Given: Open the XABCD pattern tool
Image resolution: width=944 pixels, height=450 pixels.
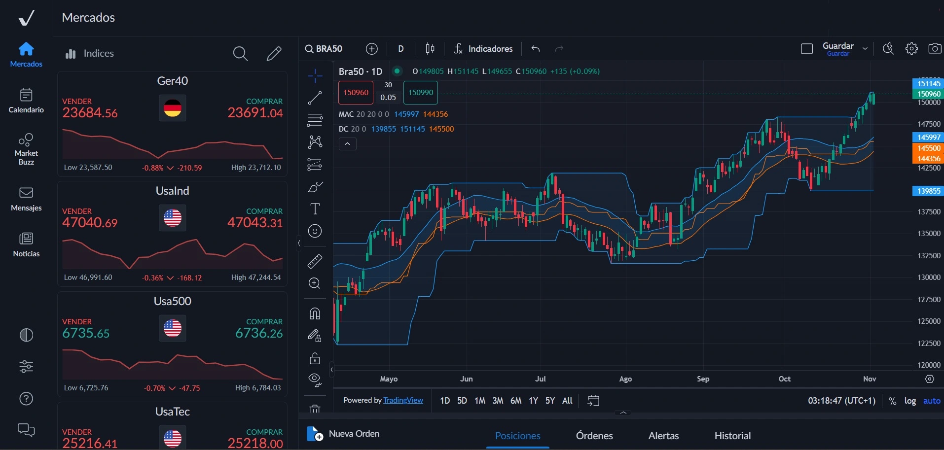Looking at the screenshot, I should (x=315, y=142).
